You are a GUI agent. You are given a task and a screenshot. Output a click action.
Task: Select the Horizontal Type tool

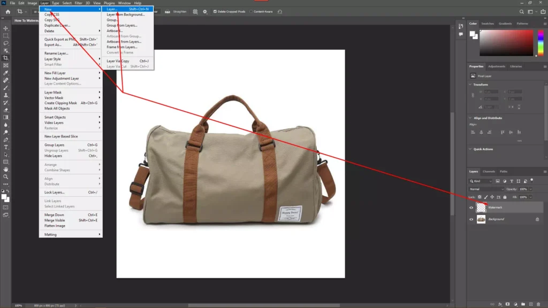(5, 147)
